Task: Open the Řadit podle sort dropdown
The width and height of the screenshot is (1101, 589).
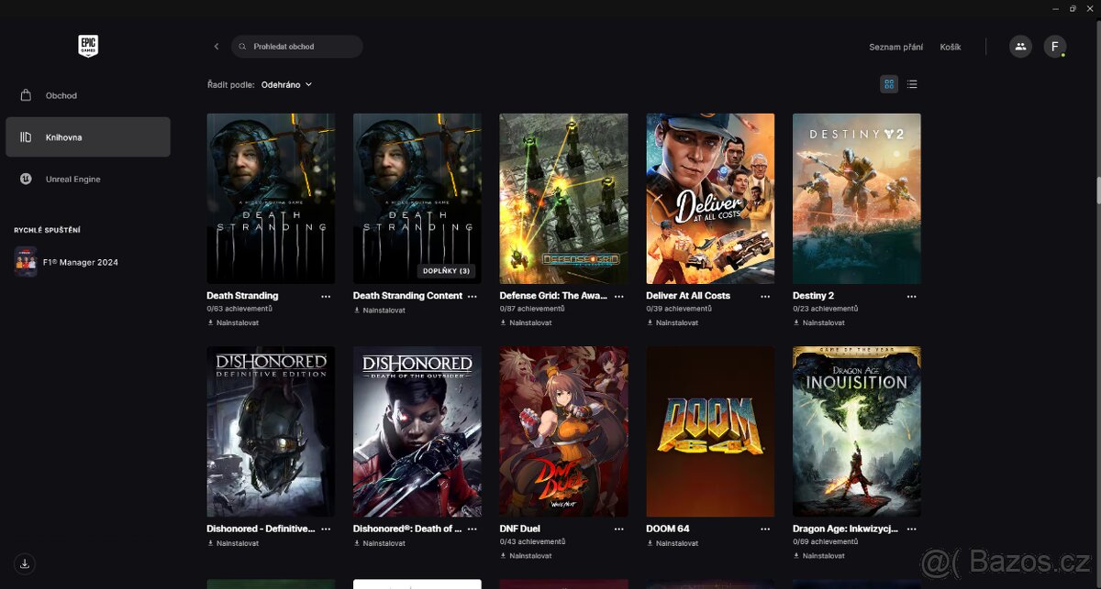Action: (x=284, y=84)
